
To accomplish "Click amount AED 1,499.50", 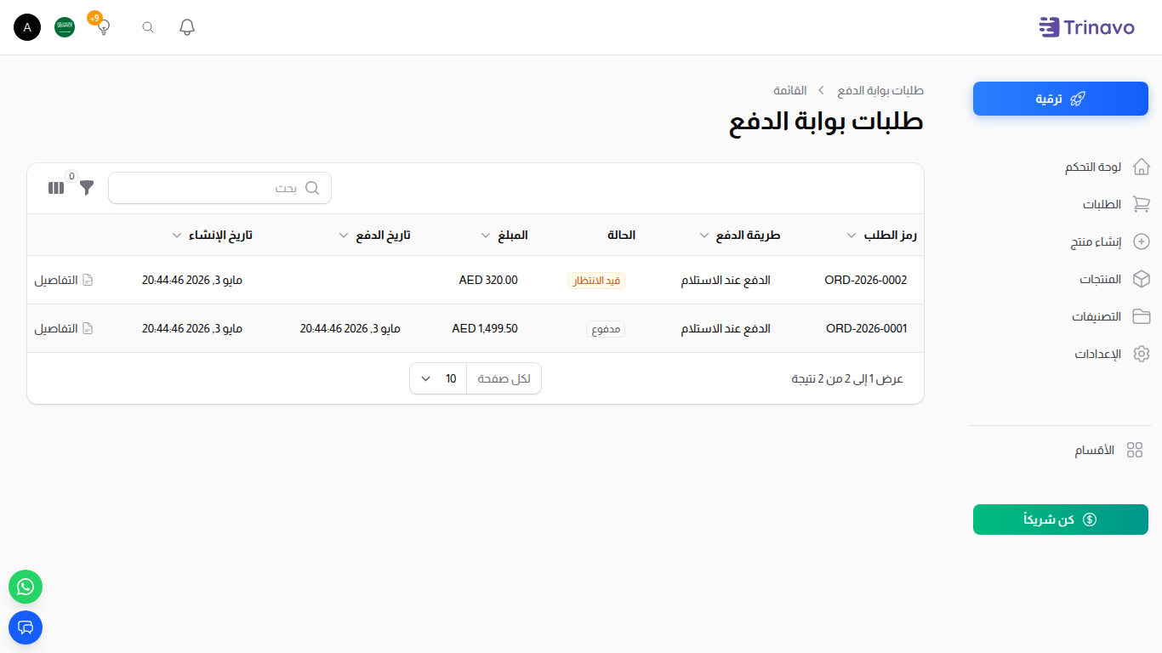I will (x=485, y=328).
